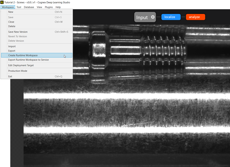Screen dimensions: 230x167
Task: Choose Import from Workspace menu
Action: coord(12,46)
